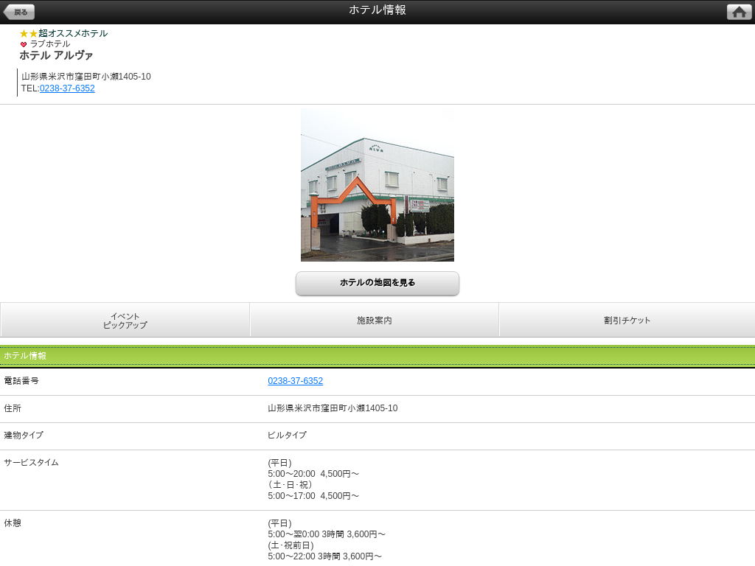Click the ホテル情報 title in top bar
The height and width of the screenshot is (566, 755).
pyautogui.click(x=377, y=10)
